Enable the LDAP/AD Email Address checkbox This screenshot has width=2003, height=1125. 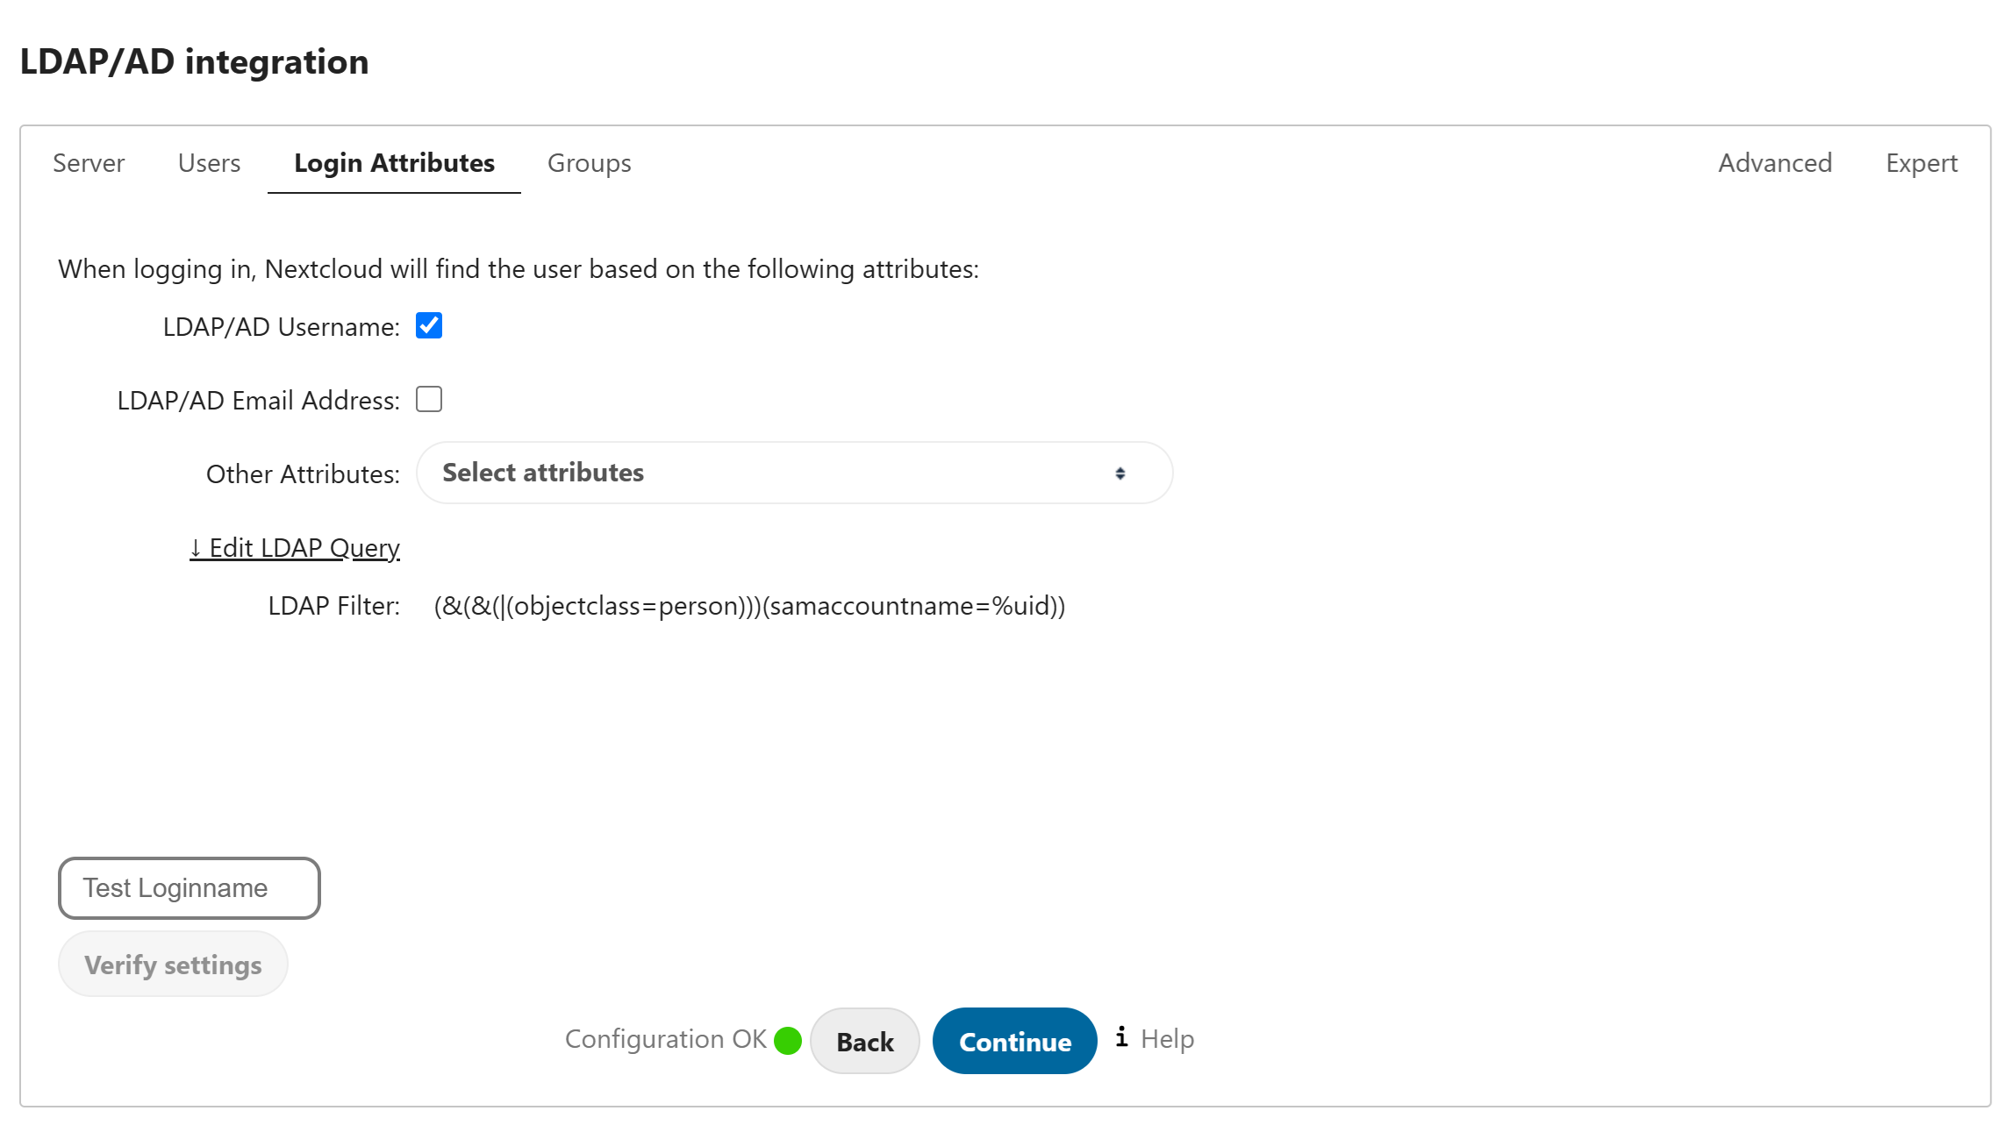[x=429, y=400]
